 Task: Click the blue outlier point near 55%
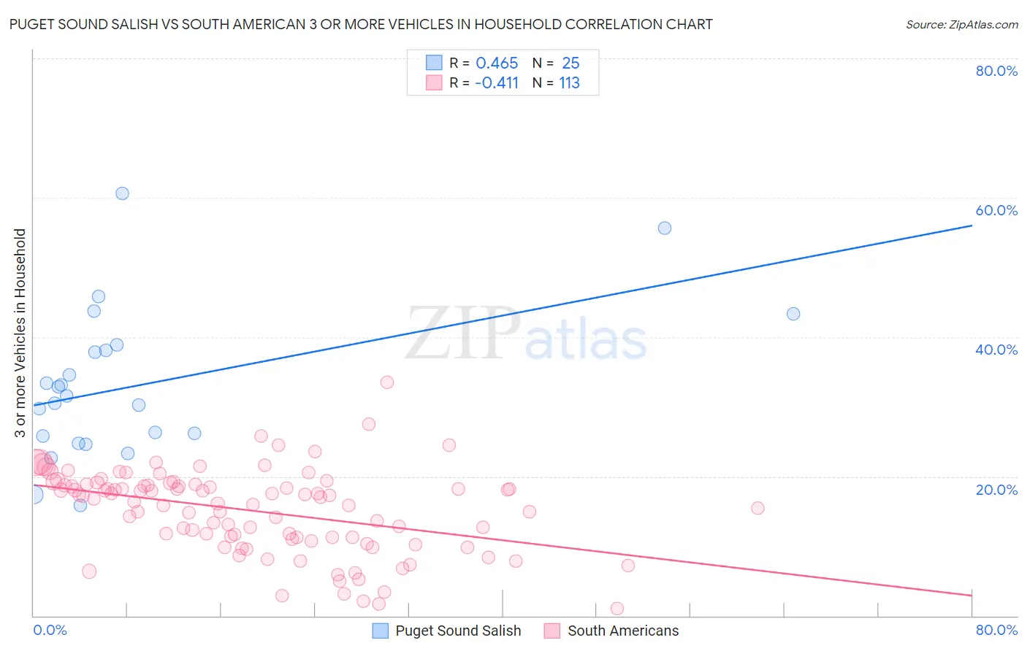click(665, 228)
